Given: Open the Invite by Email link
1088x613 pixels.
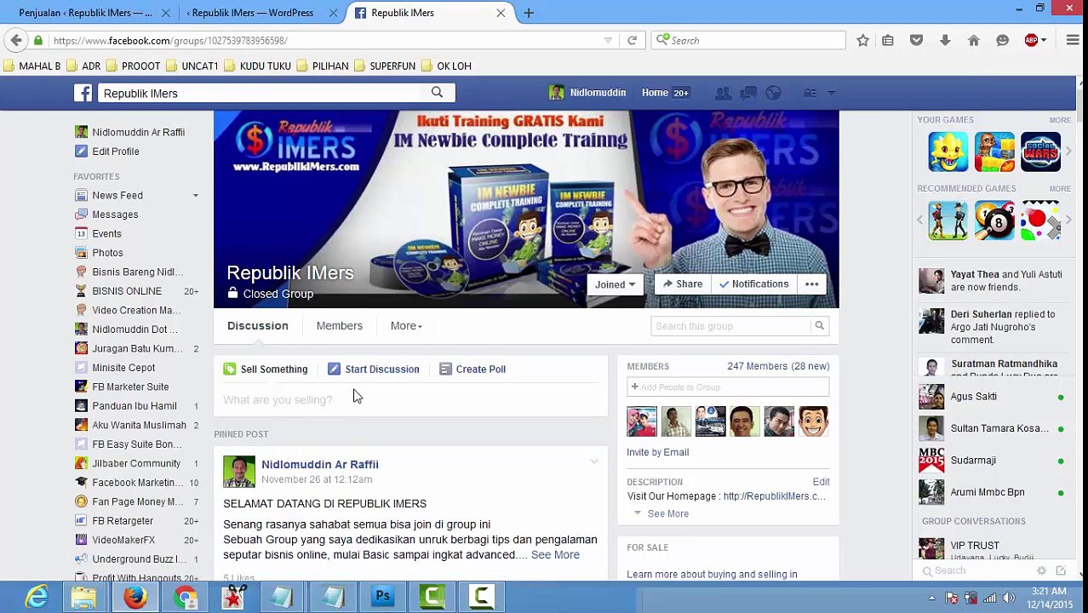Looking at the screenshot, I should coord(657,452).
